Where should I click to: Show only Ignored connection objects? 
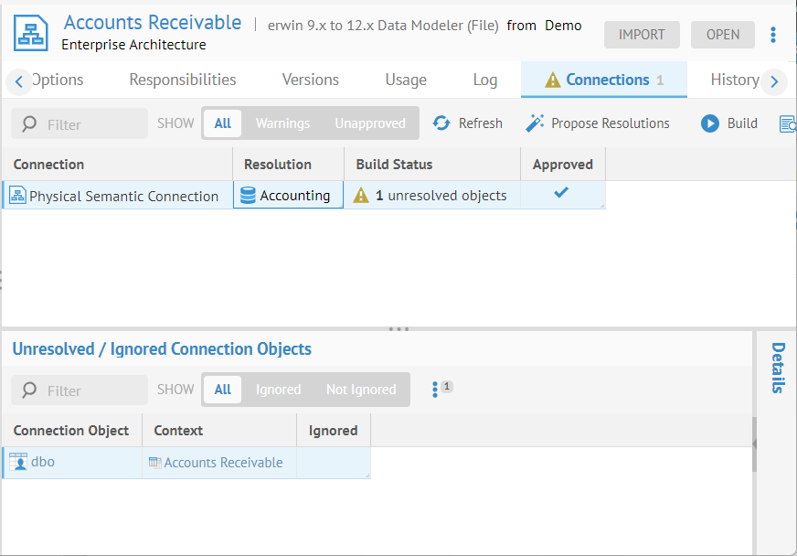(x=278, y=390)
